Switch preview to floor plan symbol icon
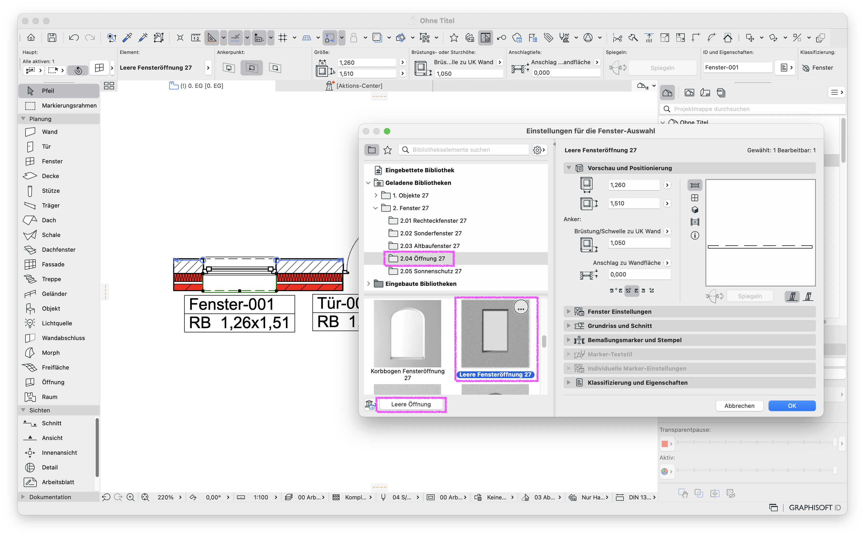This screenshot has width=865, height=537. click(x=695, y=185)
